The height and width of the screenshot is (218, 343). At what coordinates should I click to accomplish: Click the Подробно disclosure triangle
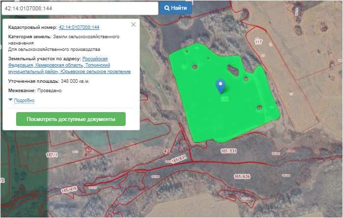point(11,99)
